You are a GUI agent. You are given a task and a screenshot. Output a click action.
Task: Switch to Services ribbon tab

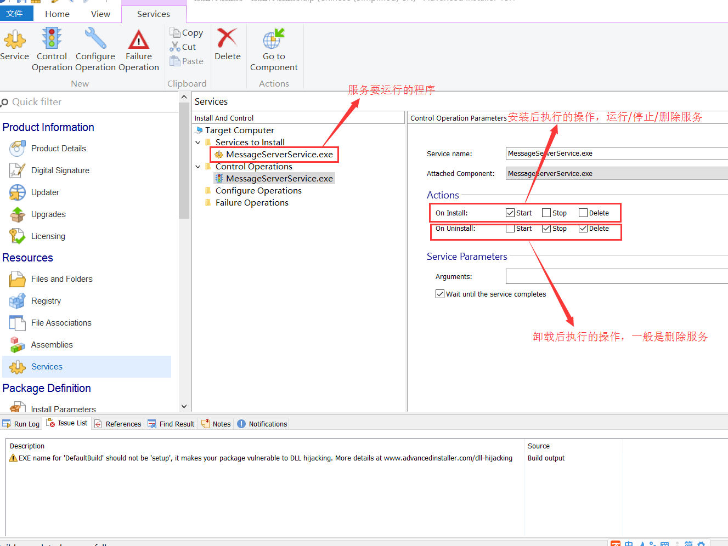154,14
